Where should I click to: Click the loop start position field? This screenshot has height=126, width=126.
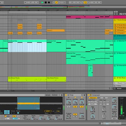[x=75, y=2]
